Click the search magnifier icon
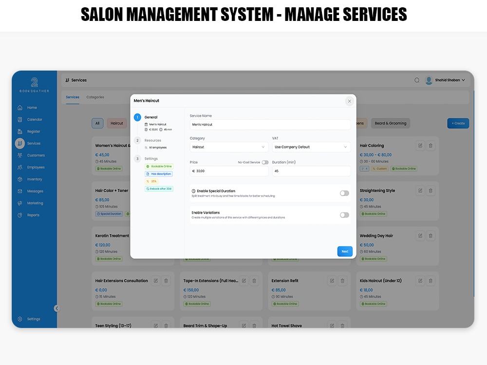 click(417, 80)
